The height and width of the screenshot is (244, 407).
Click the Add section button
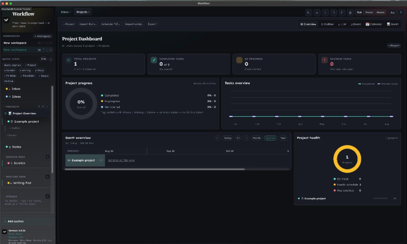[x=28, y=221]
